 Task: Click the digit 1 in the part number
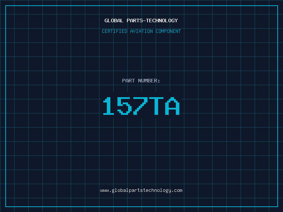click(x=109, y=106)
